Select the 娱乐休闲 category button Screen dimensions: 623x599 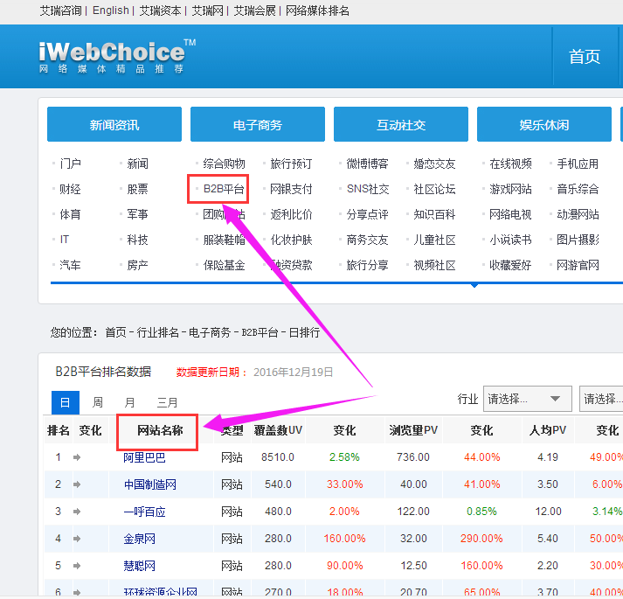pos(544,124)
